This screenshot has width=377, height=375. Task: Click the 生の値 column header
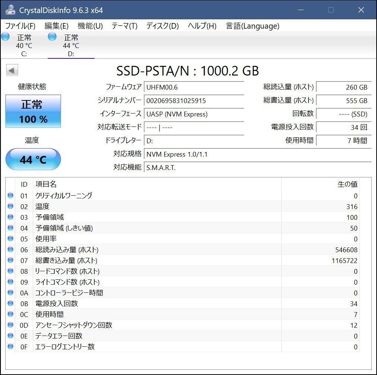[320, 184]
